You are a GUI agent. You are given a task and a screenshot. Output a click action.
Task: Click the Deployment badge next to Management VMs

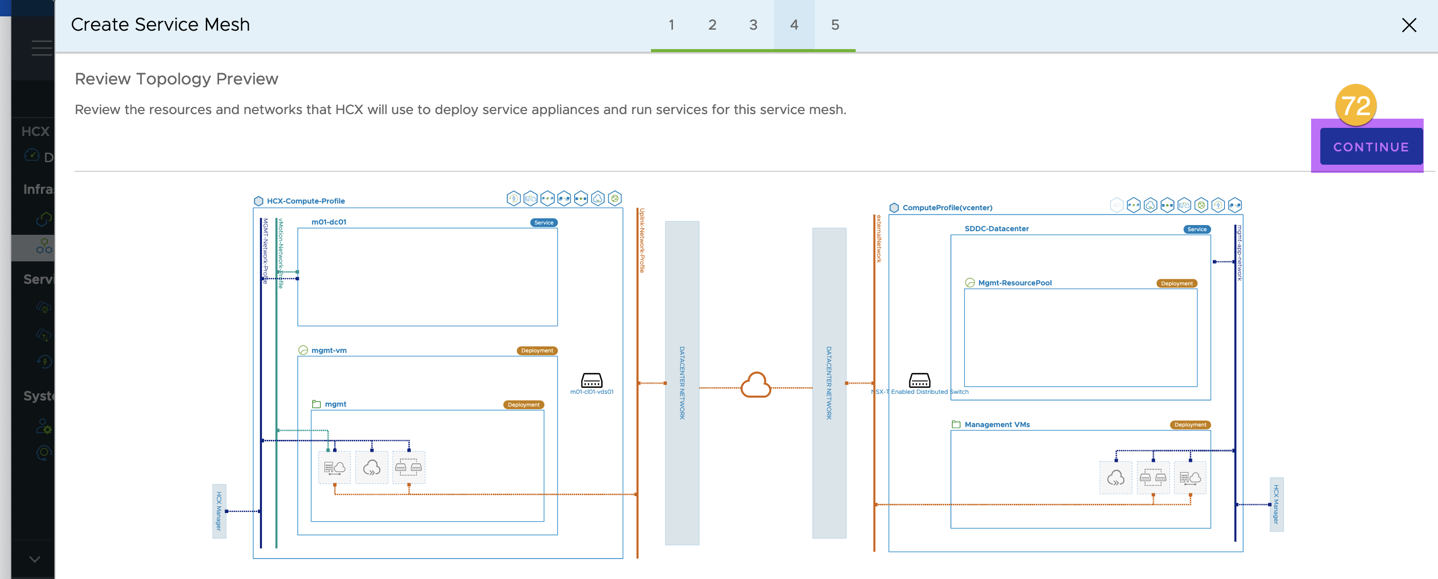point(1190,425)
